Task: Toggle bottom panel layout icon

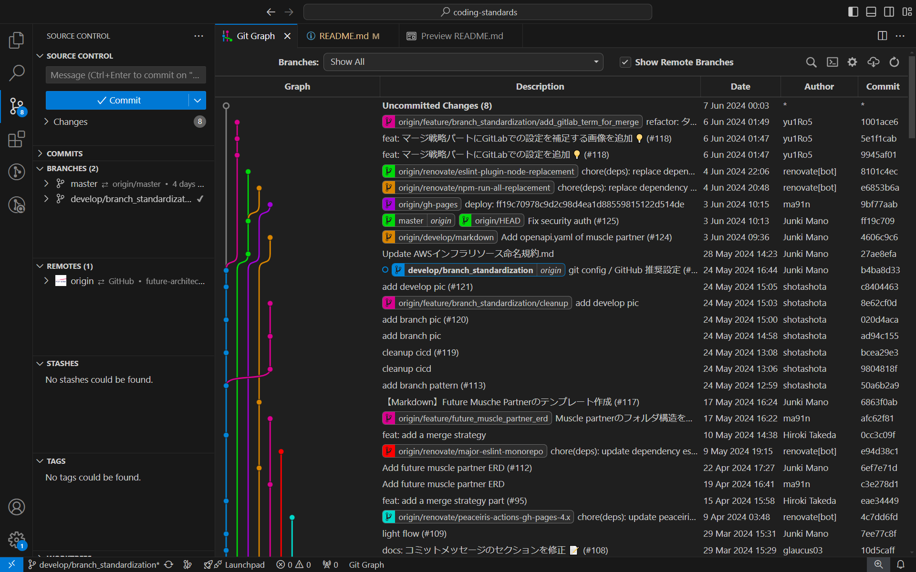Action: pyautogui.click(x=871, y=12)
